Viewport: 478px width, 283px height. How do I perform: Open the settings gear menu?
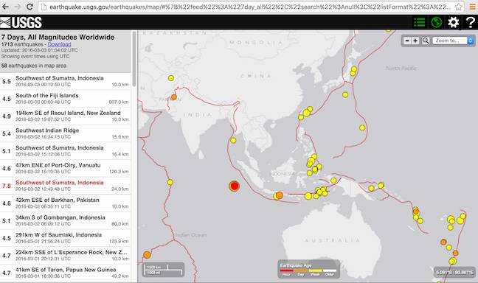[x=454, y=22]
